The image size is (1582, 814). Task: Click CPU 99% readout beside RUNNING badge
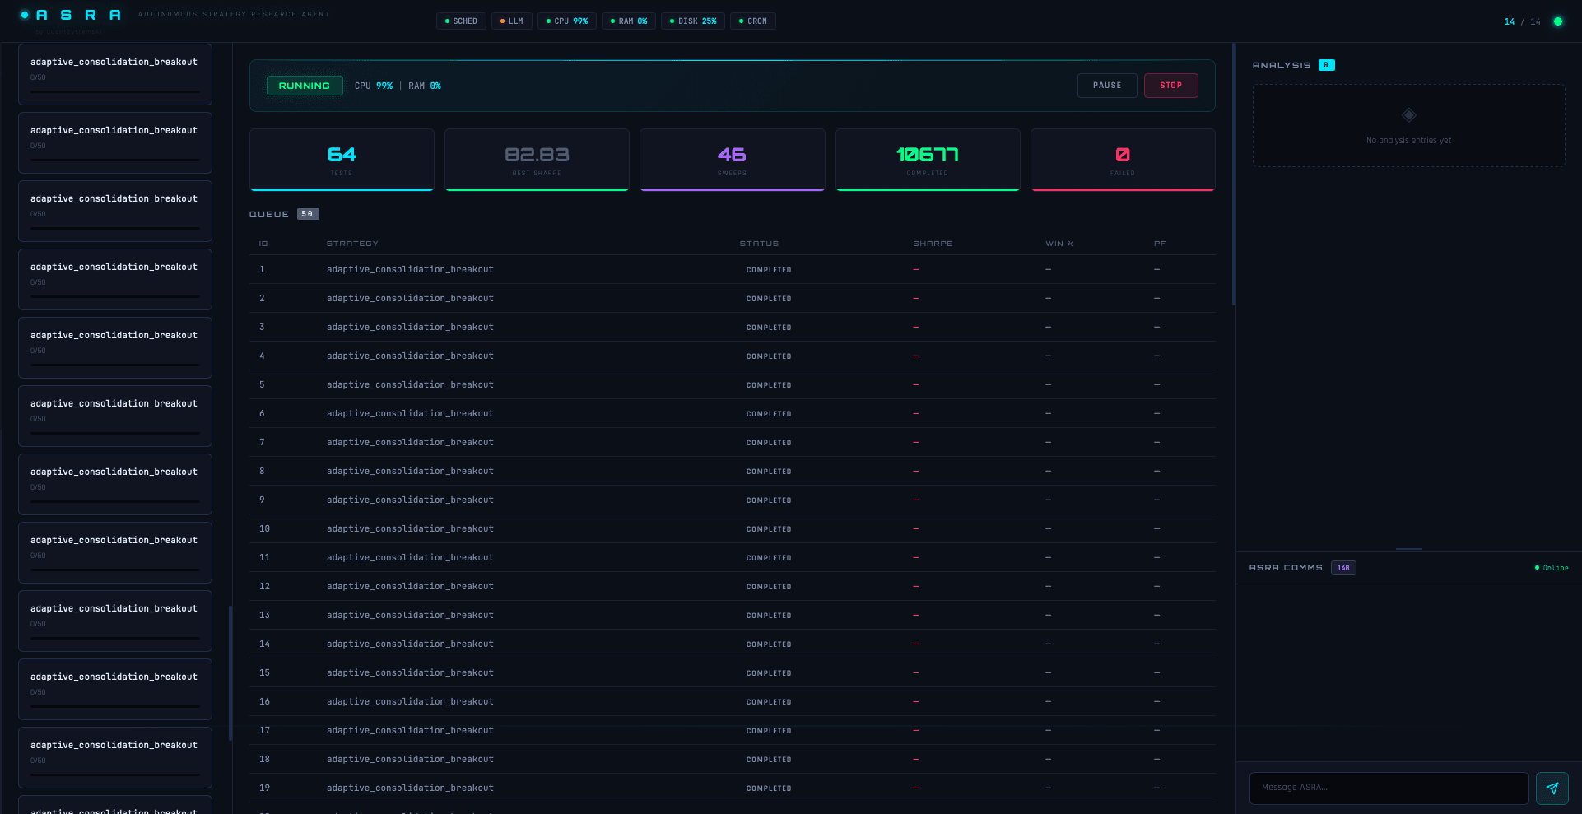(374, 86)
